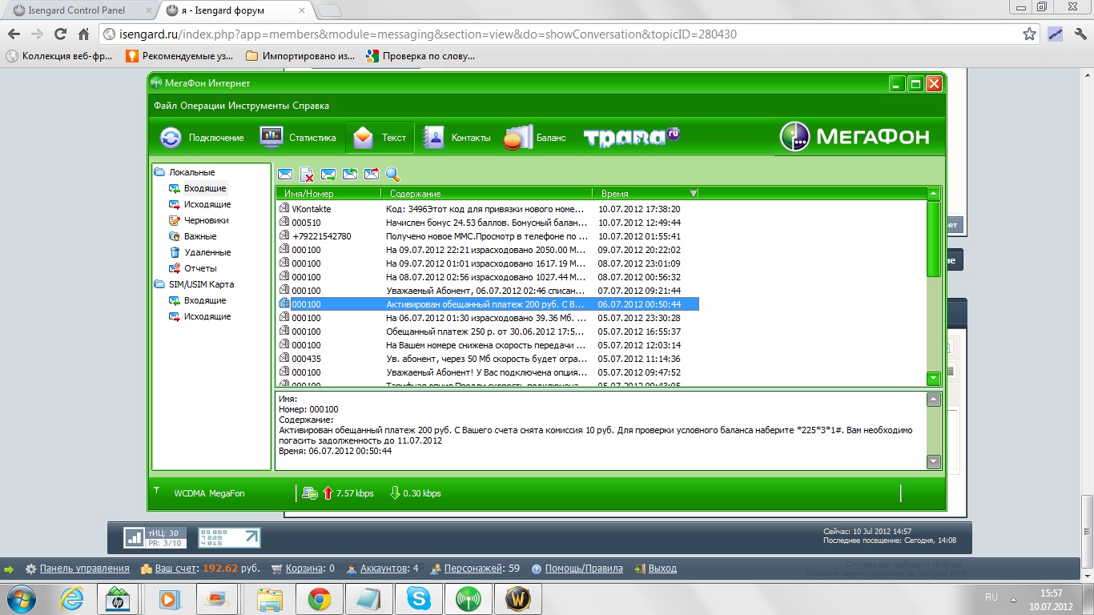
Task: Select message dated 07.07.2012 09:21:44
Action: click(x=489, y=291)
